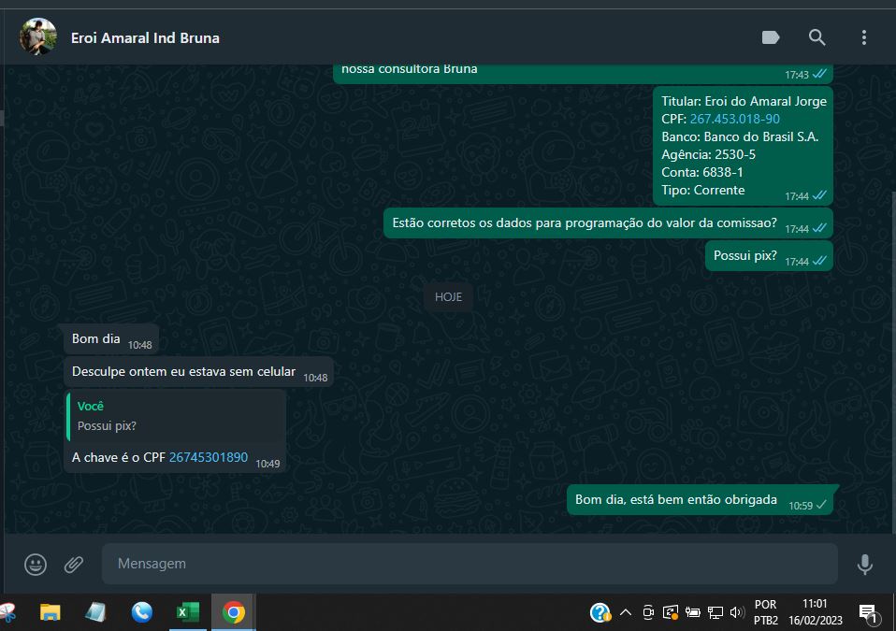Open the contact's profile picture
The width and height of the screenshot is (896, 631).
(x=38, y=37)
